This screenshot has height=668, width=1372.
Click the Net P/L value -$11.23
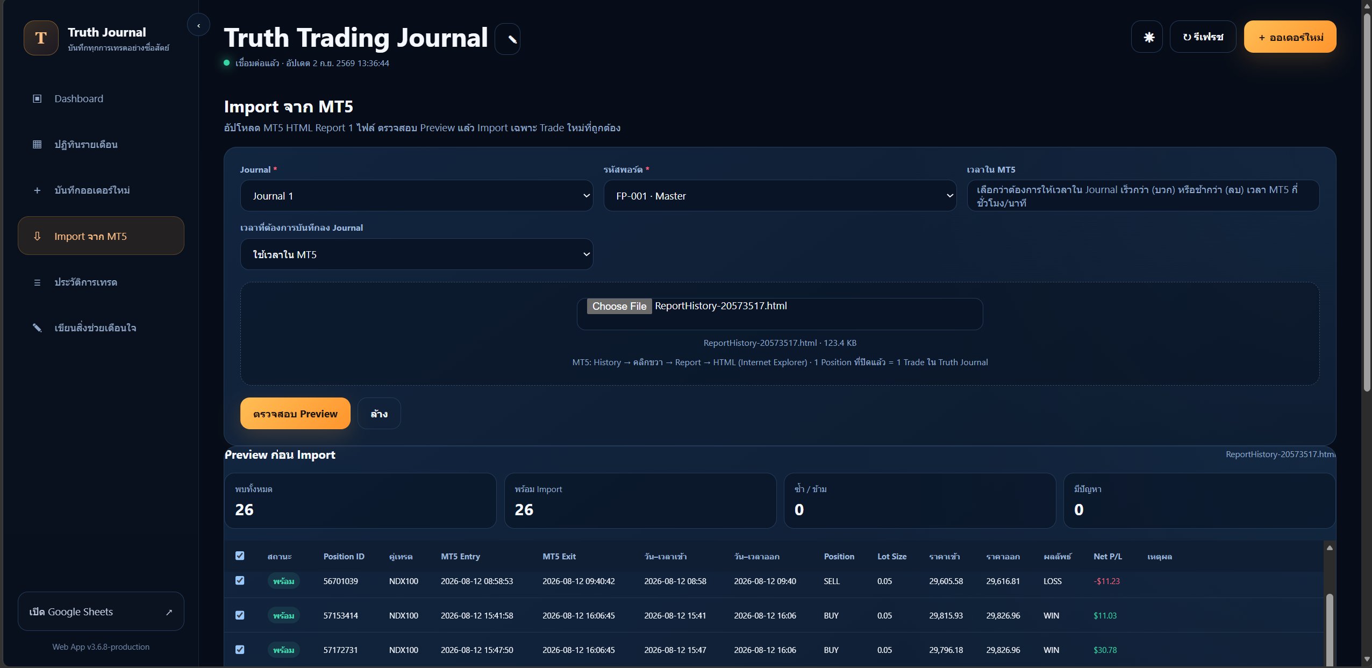click(1106, 581)
